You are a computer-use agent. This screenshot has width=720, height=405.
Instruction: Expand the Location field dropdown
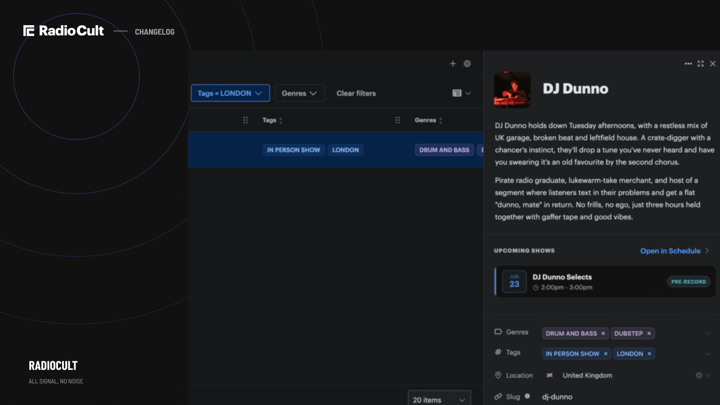coord(708,375)
